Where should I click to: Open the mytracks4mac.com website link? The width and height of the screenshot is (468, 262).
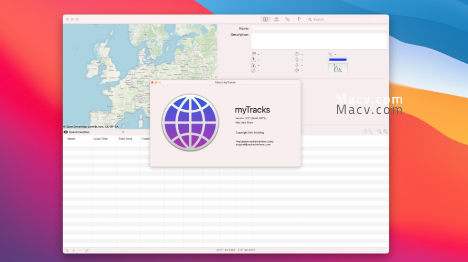254,141
